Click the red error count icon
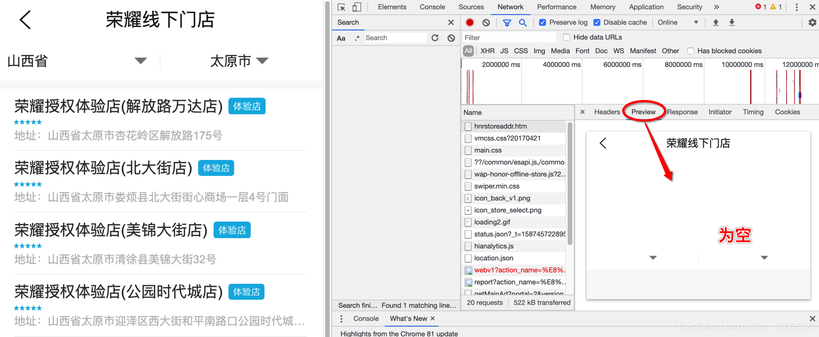819x337 pixels. (x=758, y=7)
